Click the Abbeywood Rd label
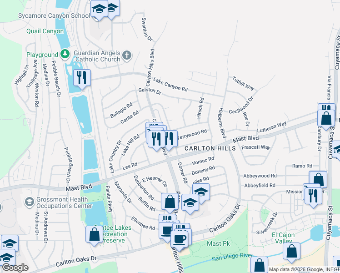340x273 pixels. pyautogui.click(x=260, y=176)
